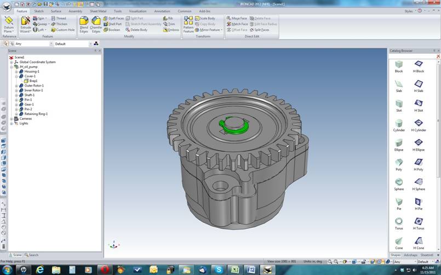The image size is (441, 275).
Task: Select the Move Face tool
Action: (x=238, y=18)
